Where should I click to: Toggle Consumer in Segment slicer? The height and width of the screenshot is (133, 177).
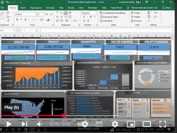(x=161, y=104)
